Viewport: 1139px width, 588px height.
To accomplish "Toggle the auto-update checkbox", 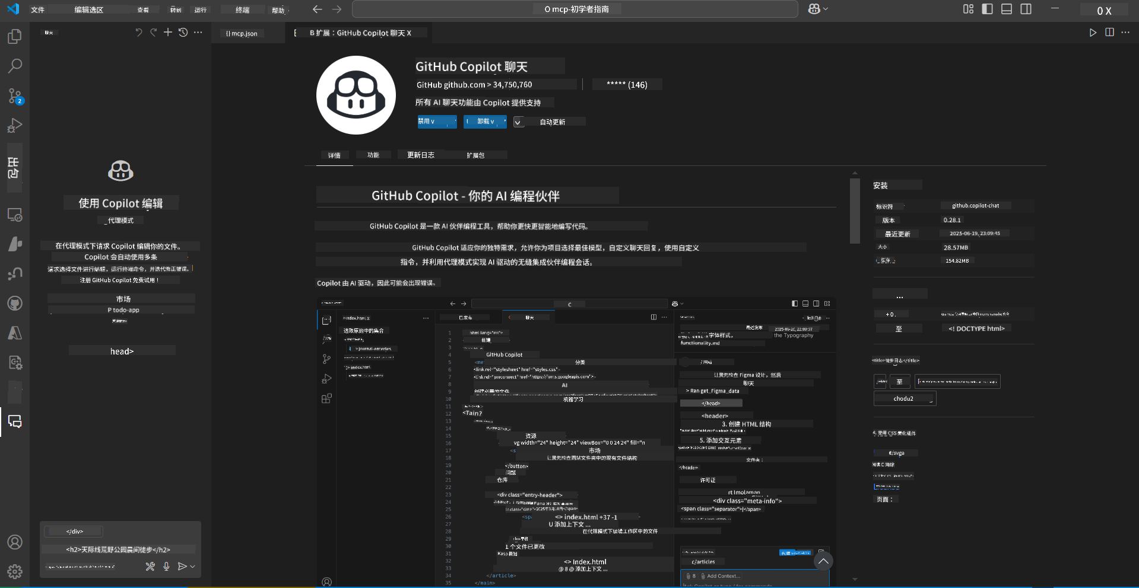I will [x=519, y=122].
